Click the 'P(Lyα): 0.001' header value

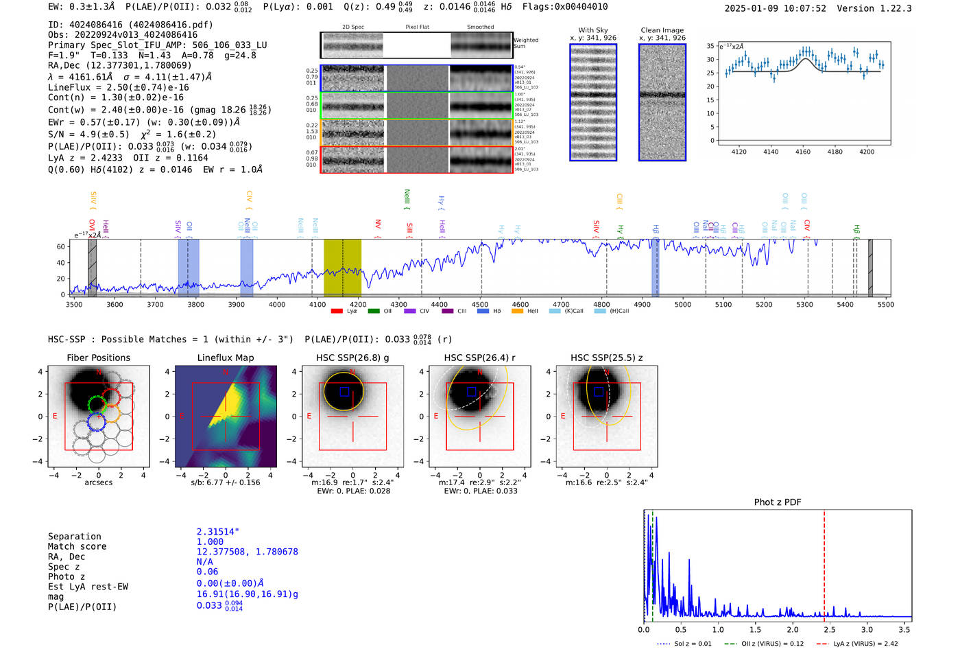coord(298,6)
